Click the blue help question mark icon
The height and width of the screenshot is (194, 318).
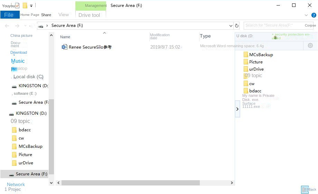(x=314, y=15)
